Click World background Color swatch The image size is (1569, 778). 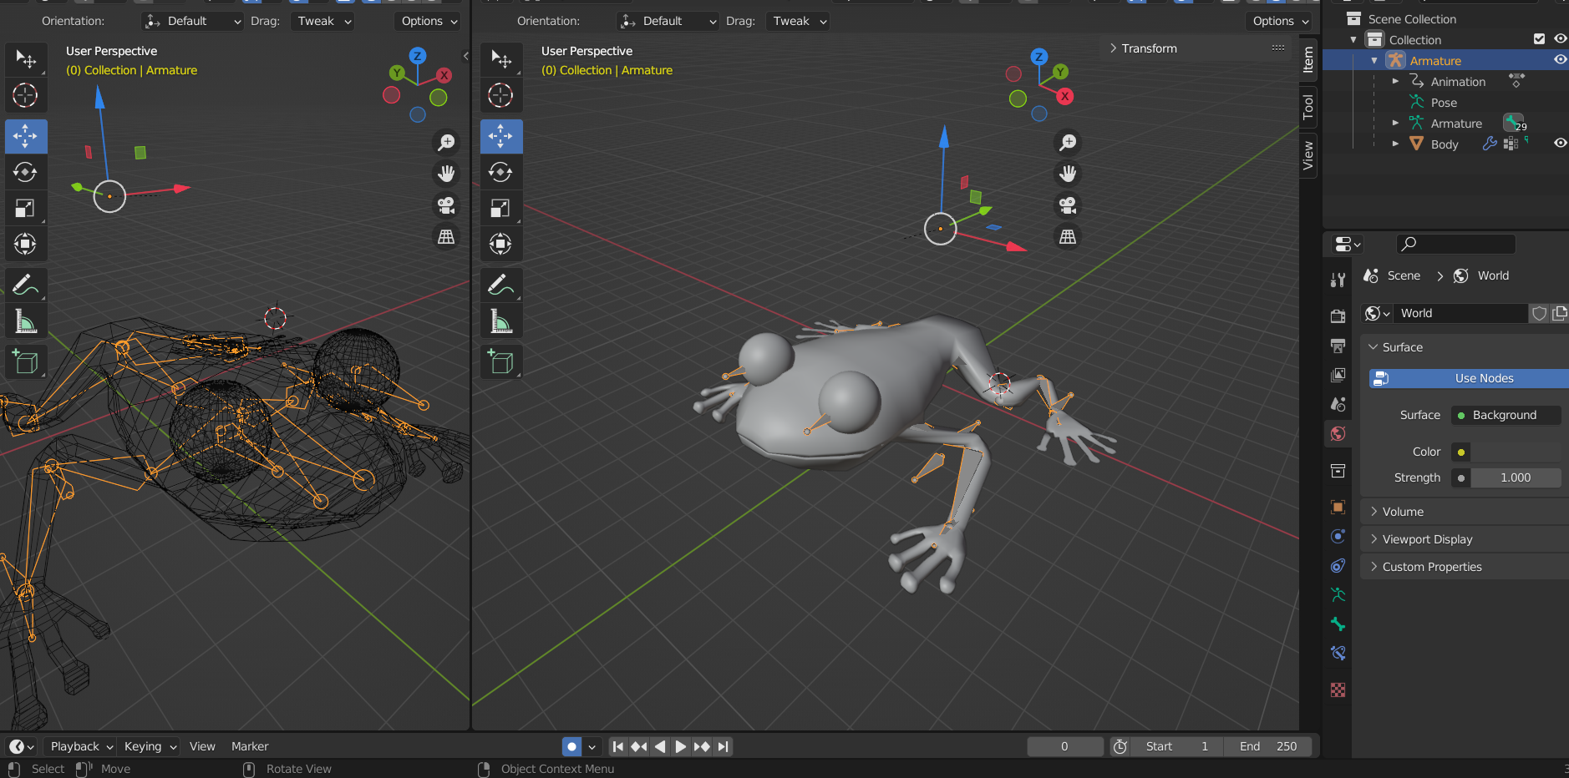(x=1516, y=452)
